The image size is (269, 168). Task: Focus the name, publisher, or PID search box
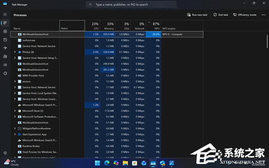point(131,4)
